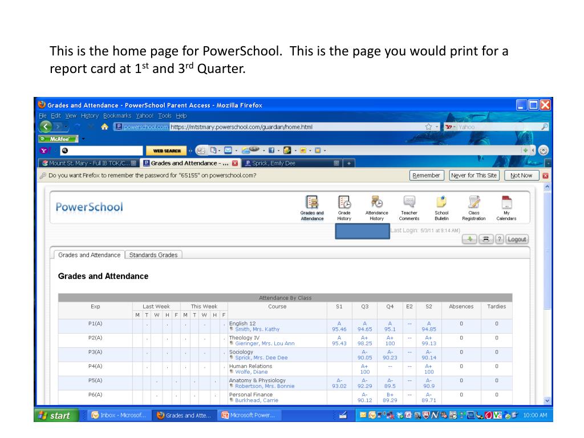Open the School Bulletin icon
584x438 pixels.
(x=441, y=208)
